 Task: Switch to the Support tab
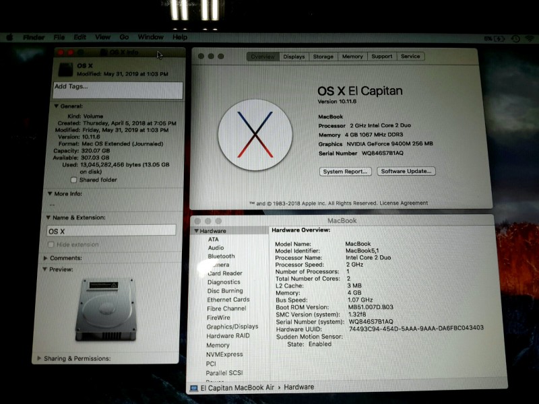[x=382, y=57]
